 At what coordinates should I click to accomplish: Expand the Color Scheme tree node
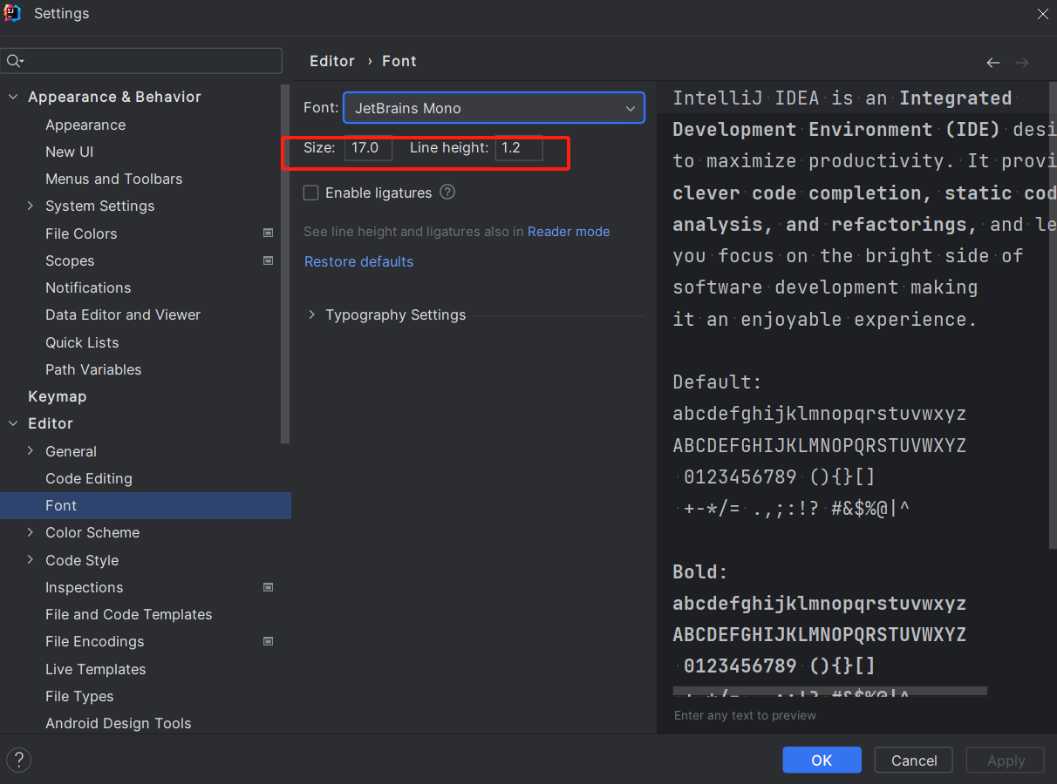coord(31,533)
